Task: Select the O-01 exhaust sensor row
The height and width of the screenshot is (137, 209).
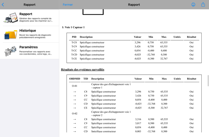Action: 134,86
